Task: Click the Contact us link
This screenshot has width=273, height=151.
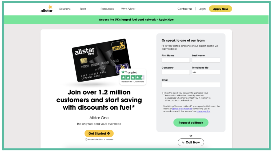Action: click(185, 9)
